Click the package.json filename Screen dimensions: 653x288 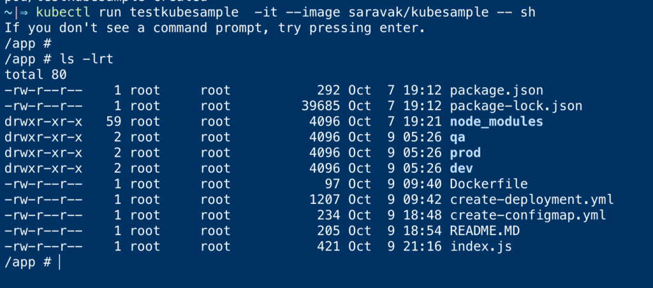496,90
